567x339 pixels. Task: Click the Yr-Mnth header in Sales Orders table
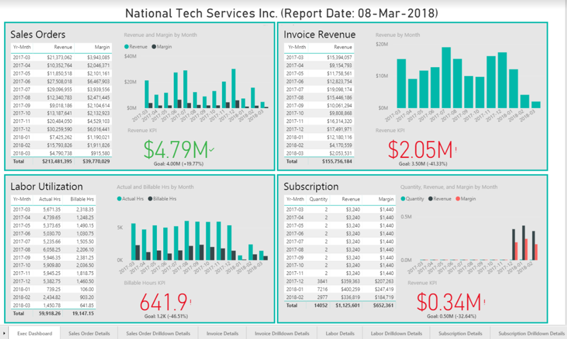[22, 47]
